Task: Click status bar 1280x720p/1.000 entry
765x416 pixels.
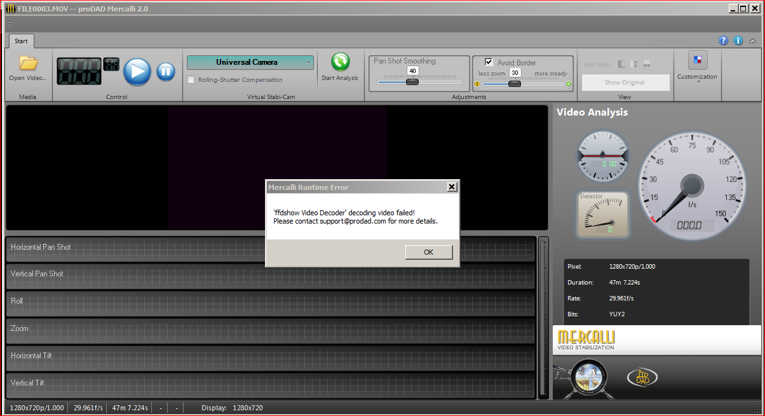Action: tap(37, 408)
